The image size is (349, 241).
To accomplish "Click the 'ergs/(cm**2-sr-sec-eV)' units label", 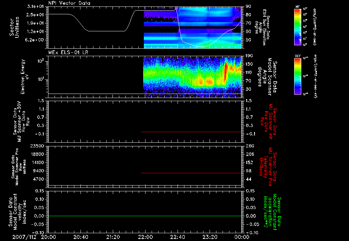I will (x=315, y=76).
